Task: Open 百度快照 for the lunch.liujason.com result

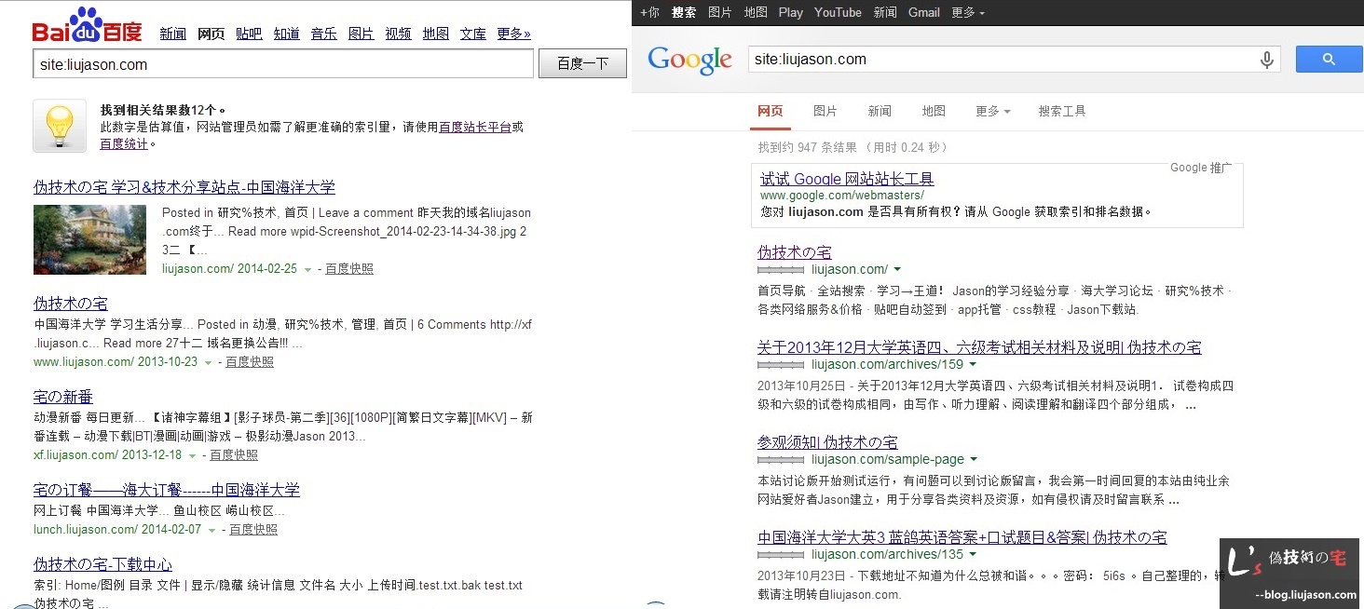Action: (x=253, y=530)
